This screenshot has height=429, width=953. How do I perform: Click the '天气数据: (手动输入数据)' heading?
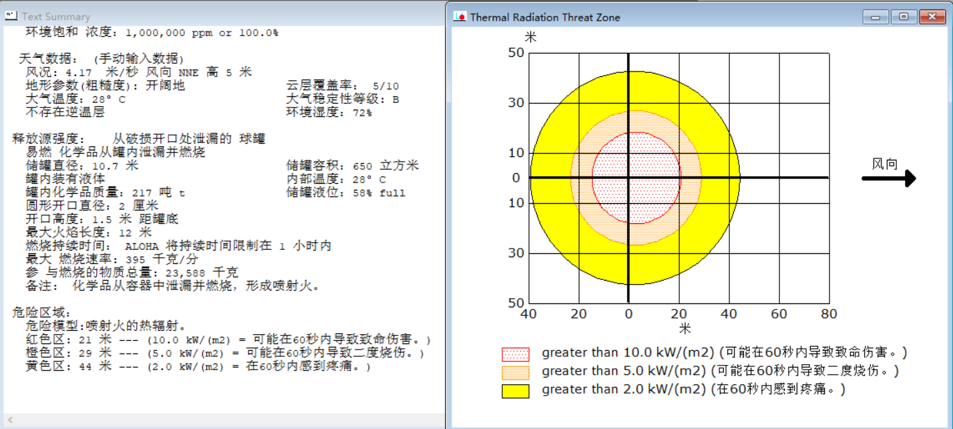point(102,59)
